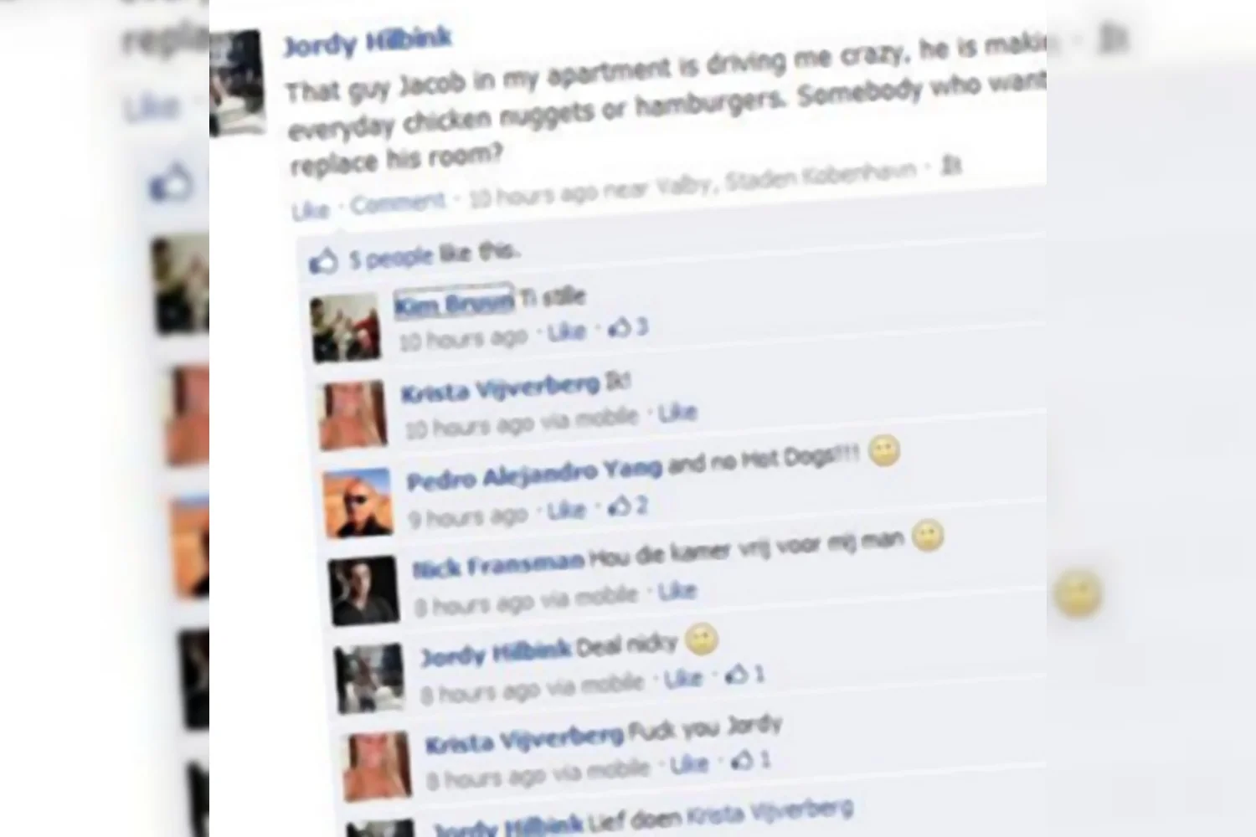
Task: Click Jordy Hilbink's post avatar thumbnail
Action: (237, 82)
